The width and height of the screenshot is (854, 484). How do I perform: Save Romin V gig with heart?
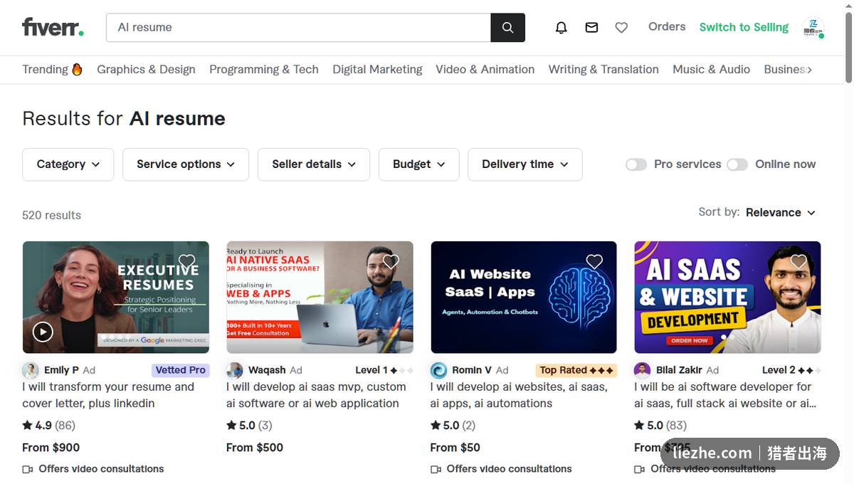point(594,261)
